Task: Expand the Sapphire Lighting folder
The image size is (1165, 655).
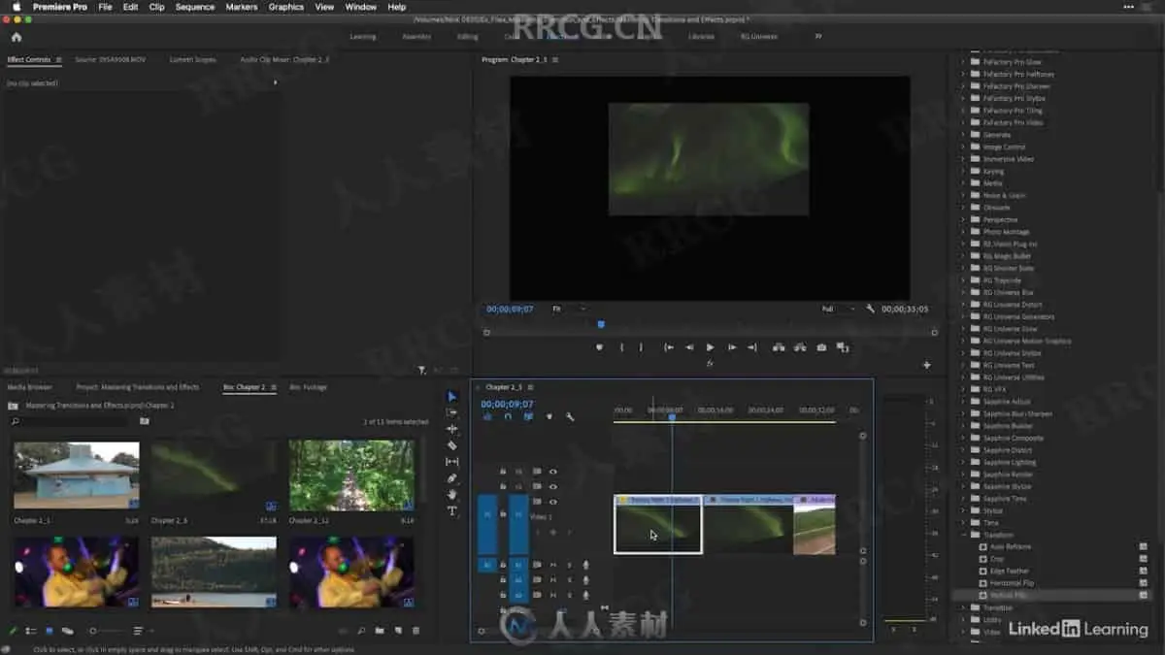Action: [x=963, y=462]
